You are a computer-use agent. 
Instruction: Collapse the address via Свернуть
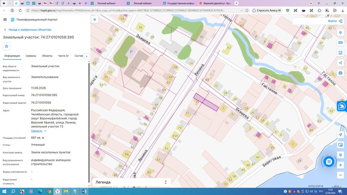38,131
